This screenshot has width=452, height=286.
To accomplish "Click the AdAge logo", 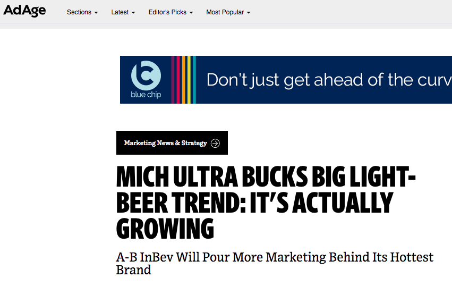I will click(x=24, y=11).
